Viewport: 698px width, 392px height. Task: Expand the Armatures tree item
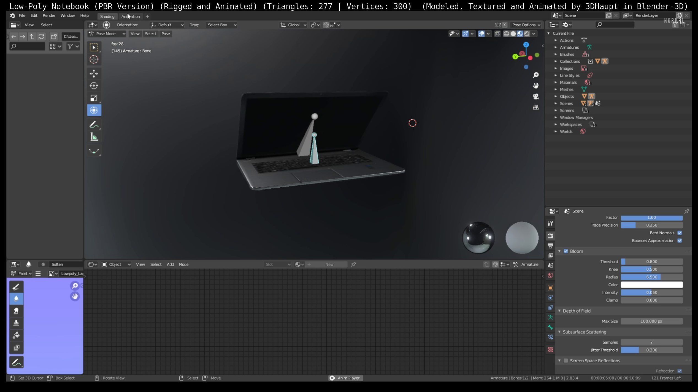coord(556,47)
